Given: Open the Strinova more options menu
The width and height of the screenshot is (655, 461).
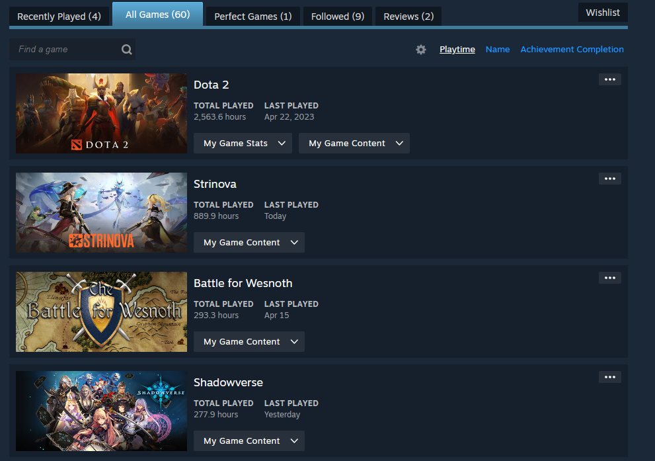Looking at the screenshot, I should (x=609, y=179).
